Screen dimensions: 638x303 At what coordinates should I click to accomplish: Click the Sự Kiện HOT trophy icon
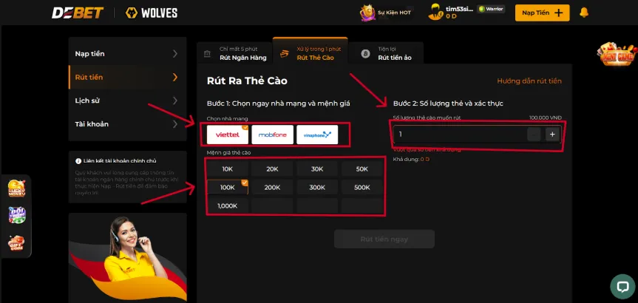(367, 13)
